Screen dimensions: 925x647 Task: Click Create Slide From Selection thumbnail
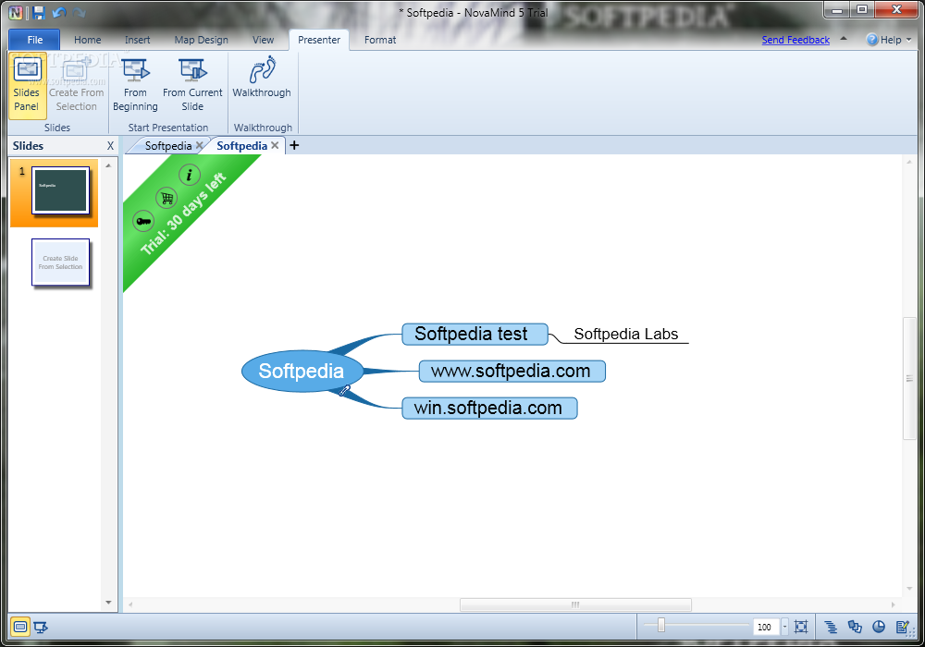60,262
